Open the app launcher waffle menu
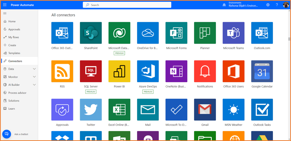The image size is (291, 141). [x=5, y=5]
